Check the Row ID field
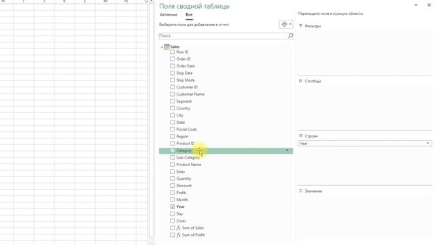Viewport: 435px width, 245px height. tap(172, 52)
